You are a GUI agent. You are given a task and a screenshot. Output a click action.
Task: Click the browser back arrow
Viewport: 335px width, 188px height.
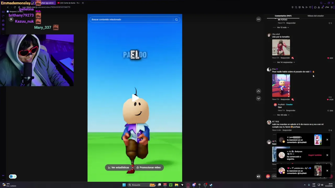click(x=8, y=7)
